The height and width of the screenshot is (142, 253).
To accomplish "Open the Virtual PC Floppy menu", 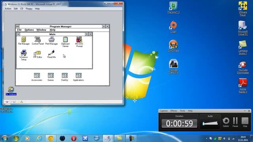I will 29,9.
